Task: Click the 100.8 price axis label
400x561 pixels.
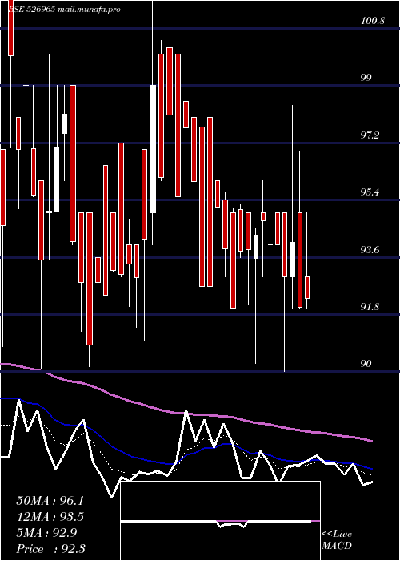Action: 373,21
